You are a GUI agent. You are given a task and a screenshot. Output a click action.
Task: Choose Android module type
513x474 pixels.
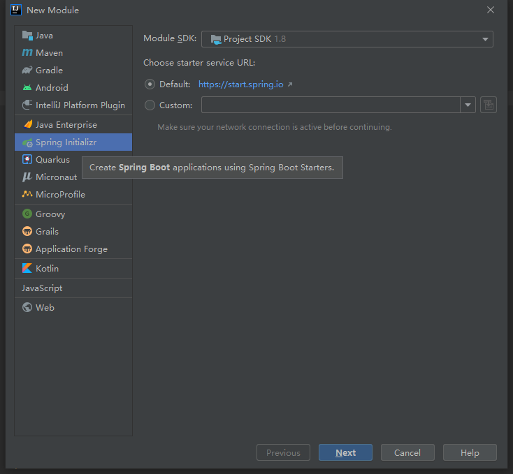tap(73, 87)
